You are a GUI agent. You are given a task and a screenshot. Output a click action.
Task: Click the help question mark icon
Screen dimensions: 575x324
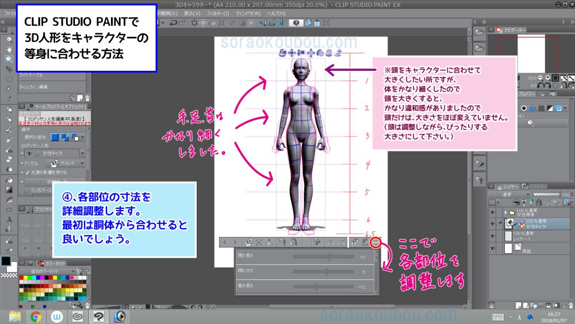(x=296, y=23)
